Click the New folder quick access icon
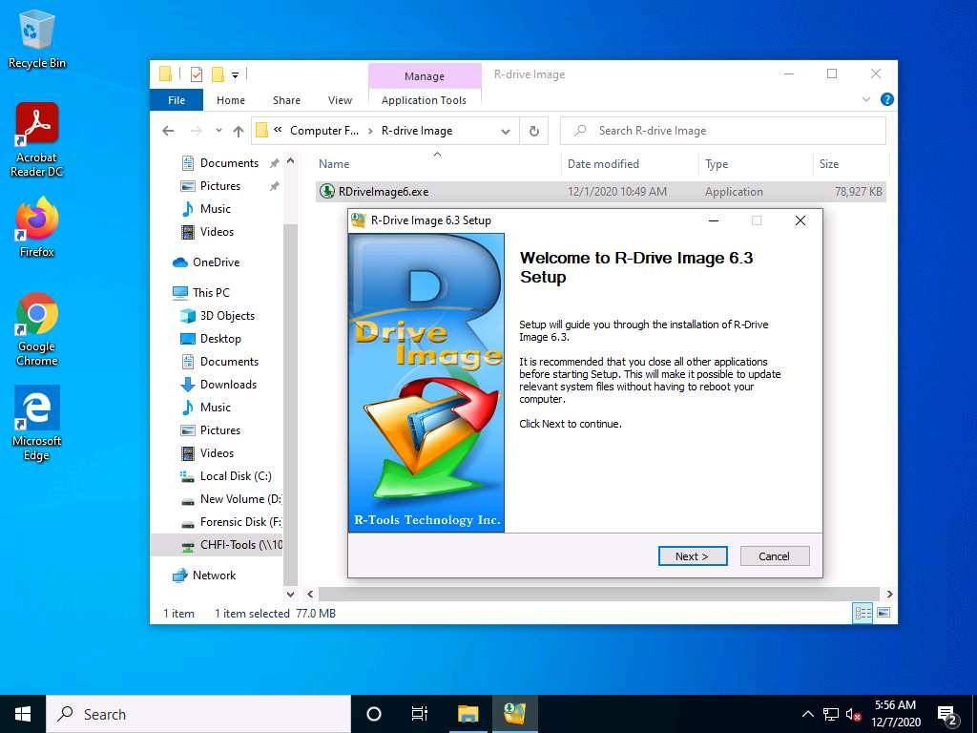The width and height of the screenshot is (977, 733). [x=218, y=74]
